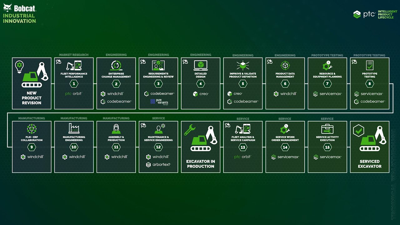Select the Enterprise Change Management cycle icon
Viewport: 400px width, 225px height.
click(x=116, y=65)
